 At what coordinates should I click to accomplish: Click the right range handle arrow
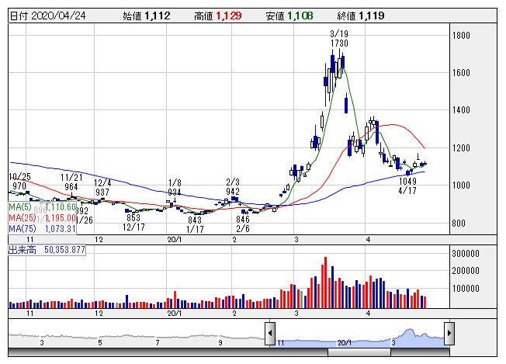pos(449,334)
